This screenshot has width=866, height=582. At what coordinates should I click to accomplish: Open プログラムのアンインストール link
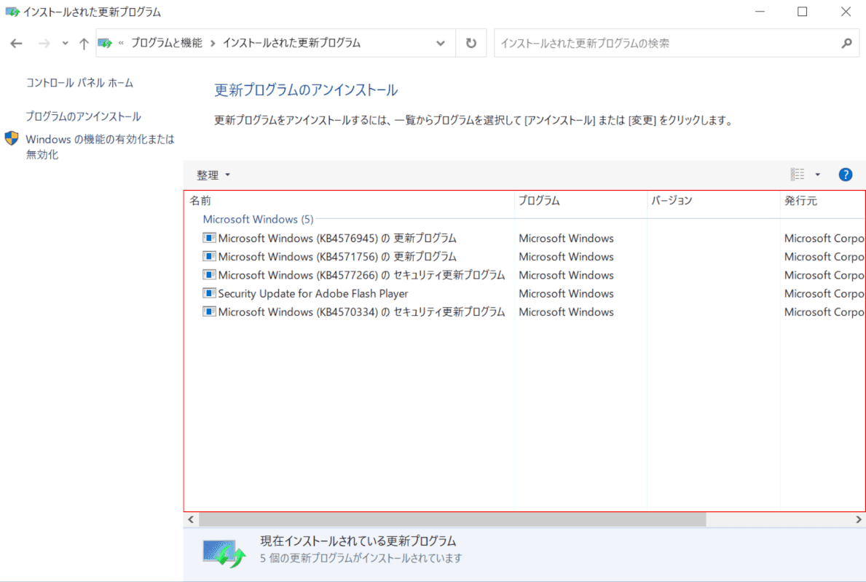(x=84, y=116)
